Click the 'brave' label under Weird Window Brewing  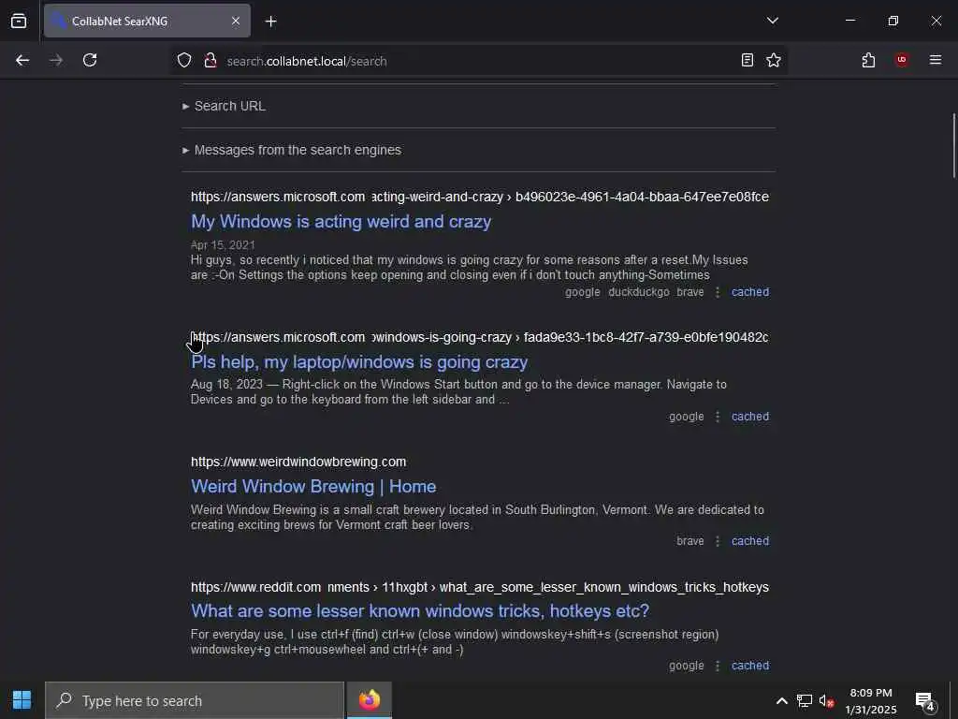coord(689,541)
